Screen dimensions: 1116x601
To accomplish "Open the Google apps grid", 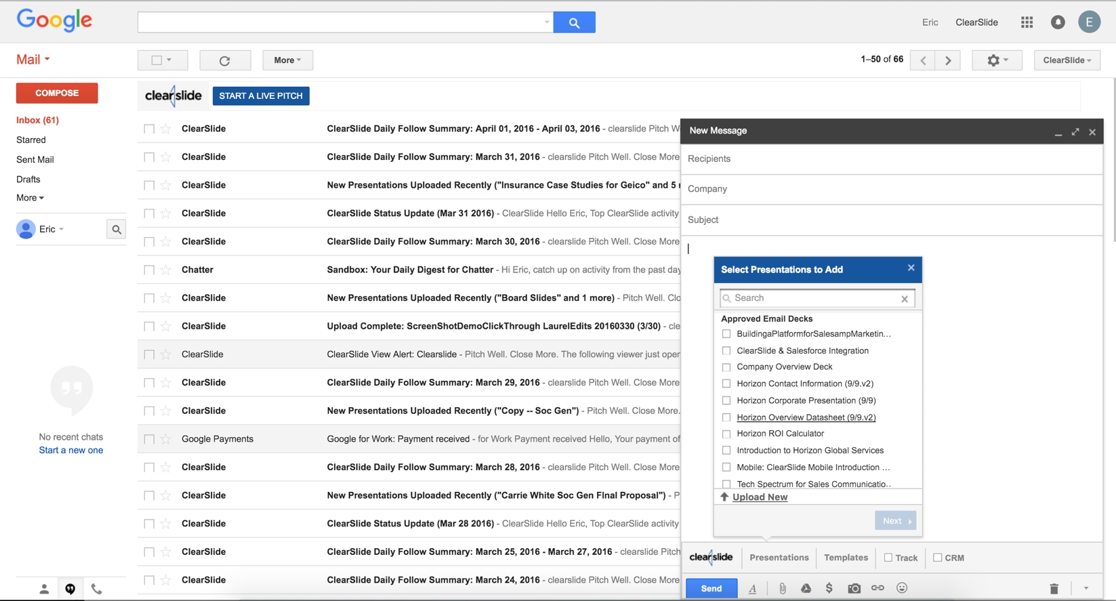I will (1027, 22).
